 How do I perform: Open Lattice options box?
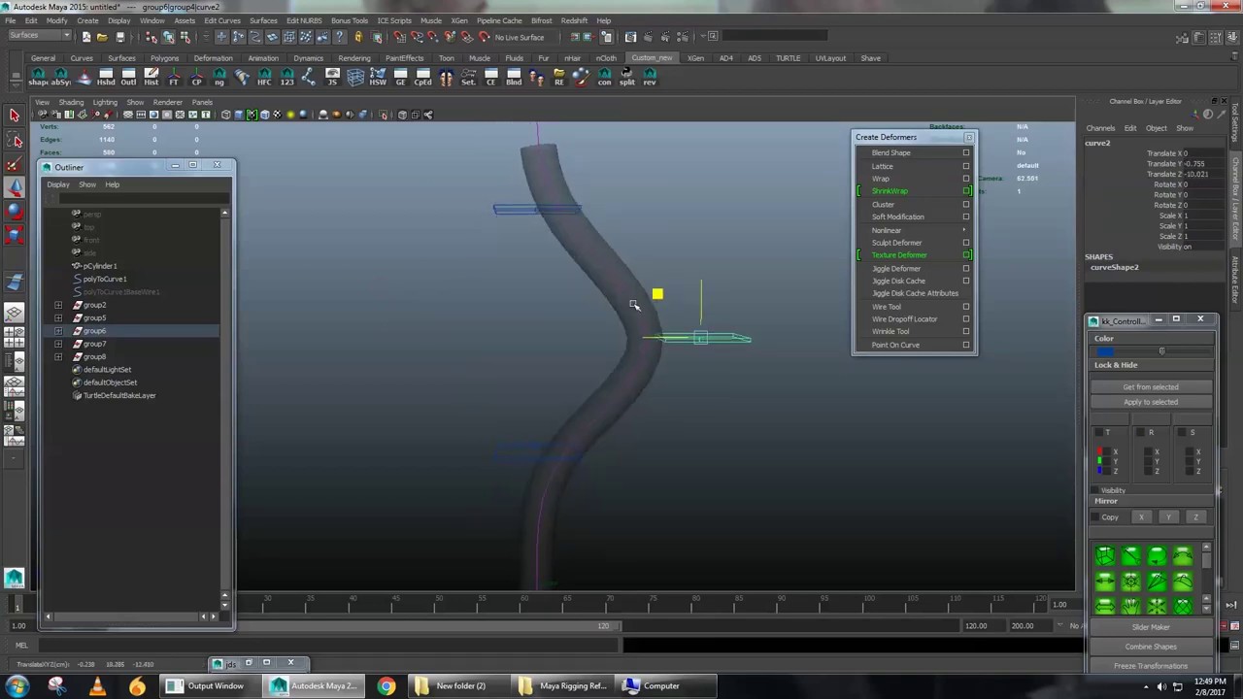tap(965, 166)
